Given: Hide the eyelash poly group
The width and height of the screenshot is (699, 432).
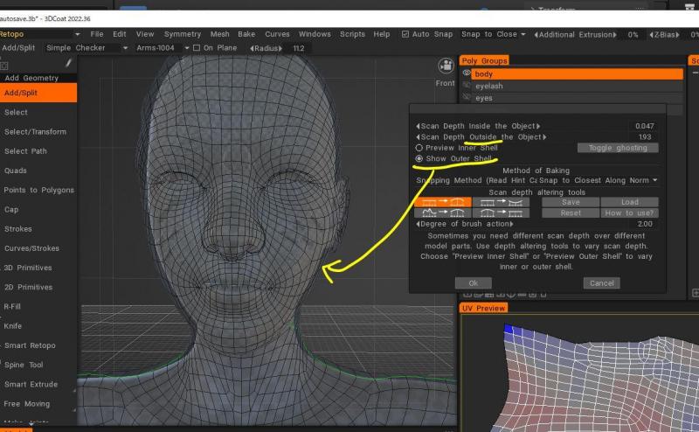Looking at the screenshot, I should pos(467,87).
